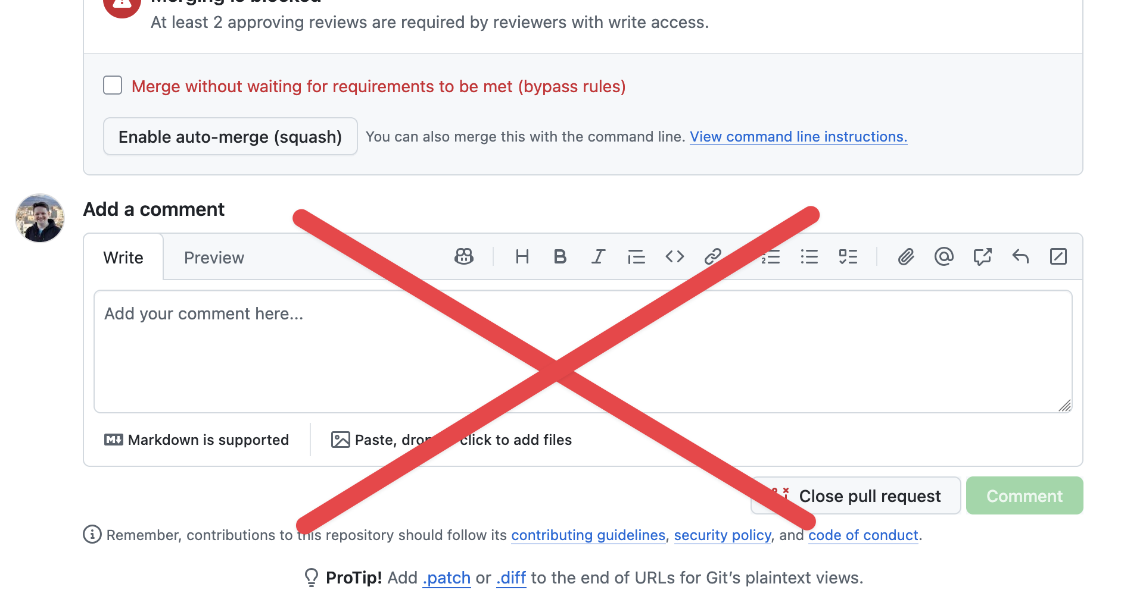Apply italic formatting

[598, 257]
